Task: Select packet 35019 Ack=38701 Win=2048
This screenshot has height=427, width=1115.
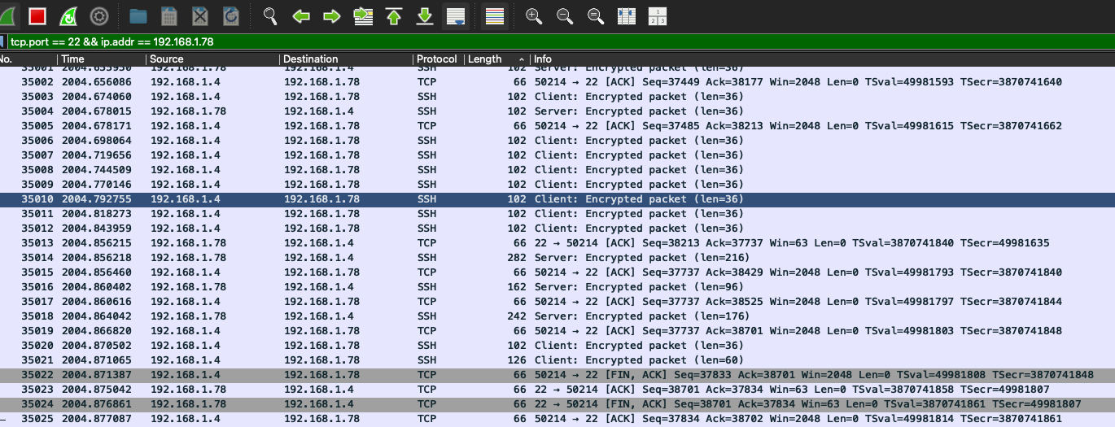Action: click(557, 331)
